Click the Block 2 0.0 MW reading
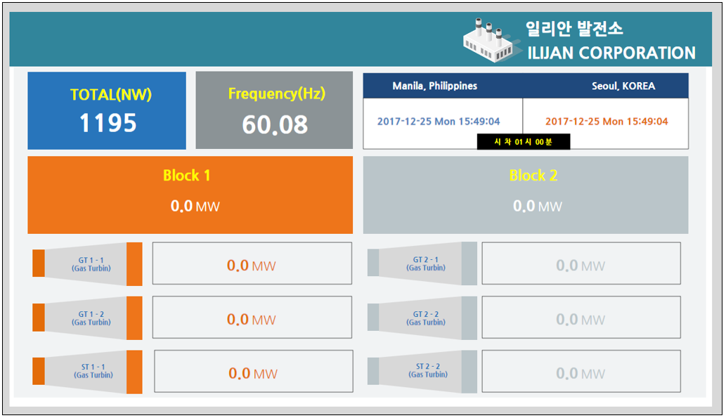 click(x=537, y=206)
